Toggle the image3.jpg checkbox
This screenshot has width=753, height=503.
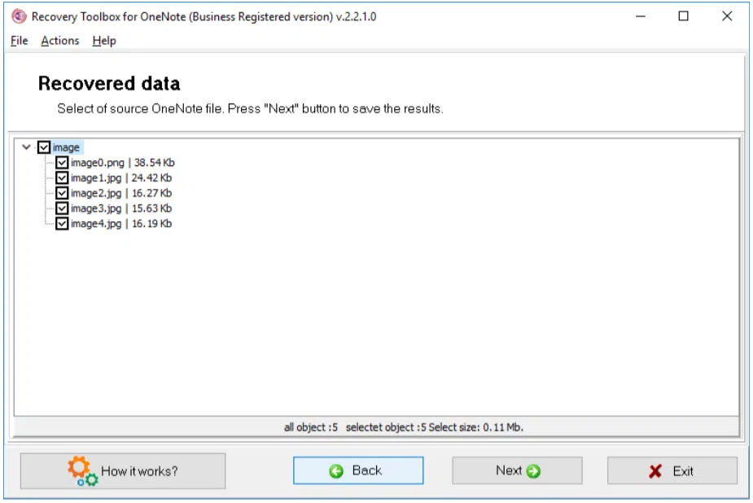[62, 208]
